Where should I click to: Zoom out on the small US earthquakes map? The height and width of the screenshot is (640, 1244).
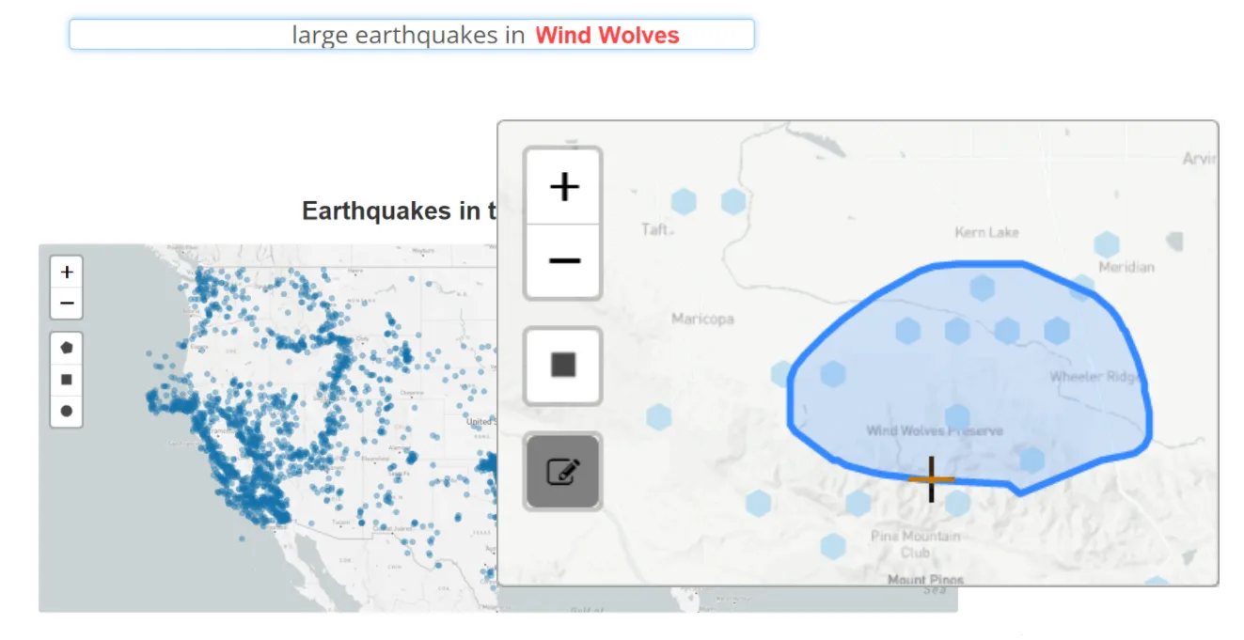tap(67, 304)
